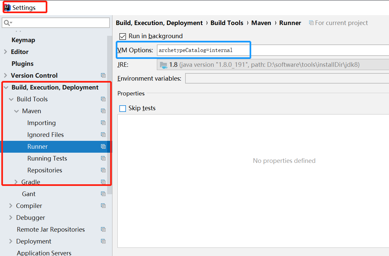Image resolution: width=389 pixels, height=256 pixels.
Task: Open the Gant settings page
Action: pyautogui.click(x=29, y=194)
